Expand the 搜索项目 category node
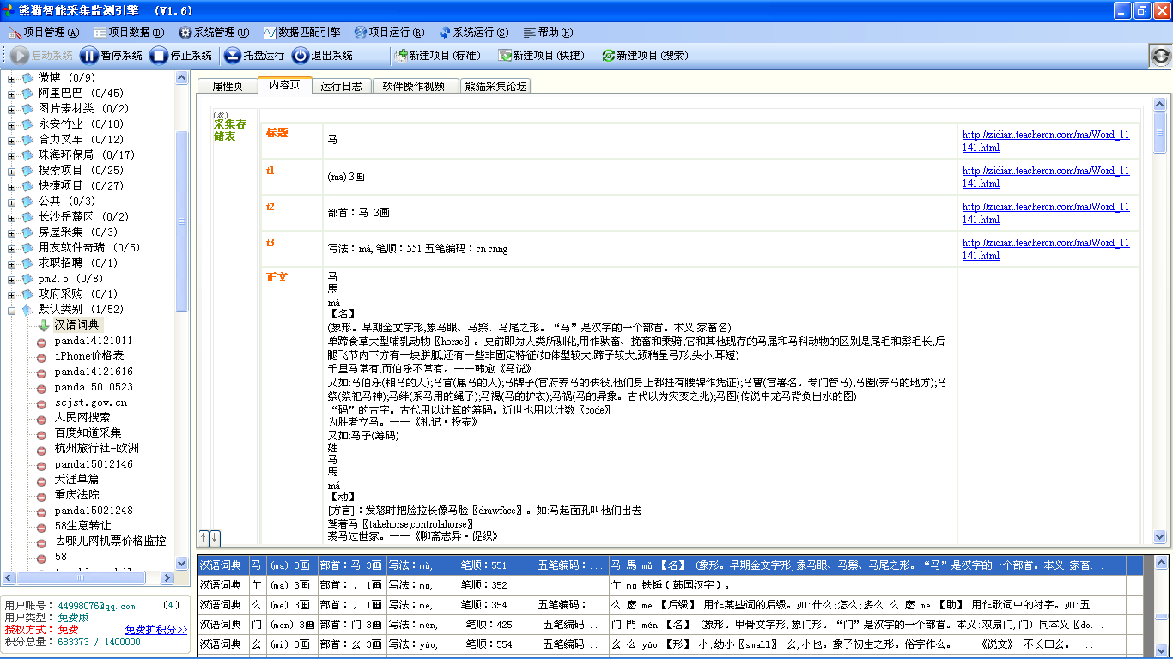 12,171
